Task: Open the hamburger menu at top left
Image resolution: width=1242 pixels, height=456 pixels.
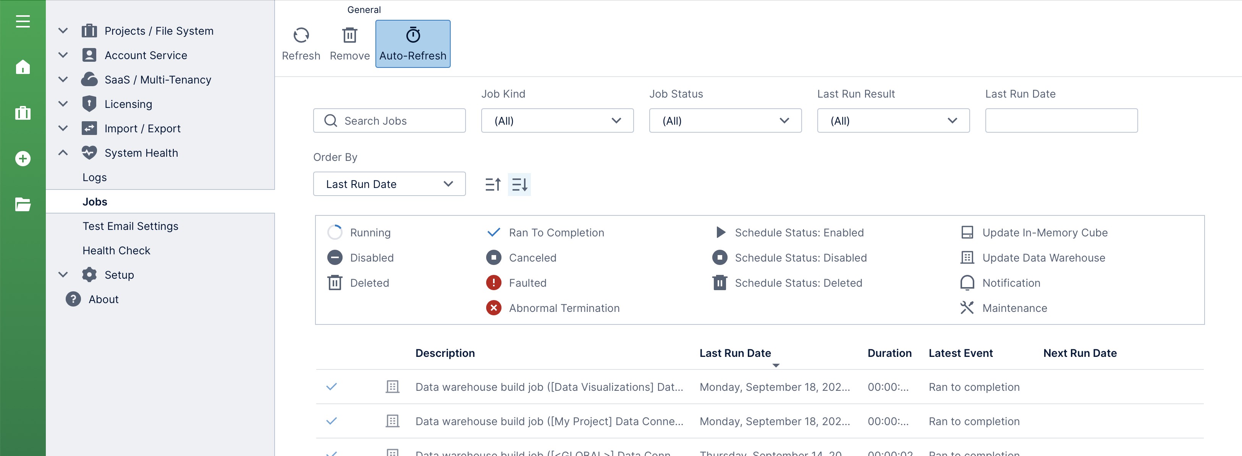Action: tap(22, 21)
